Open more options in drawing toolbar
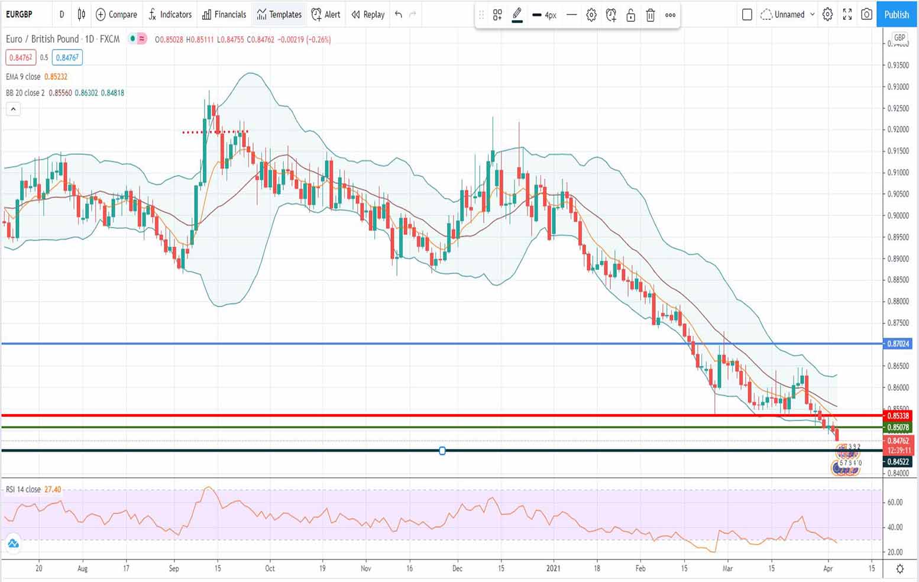919x582 pixels. (x=670, y=15)
